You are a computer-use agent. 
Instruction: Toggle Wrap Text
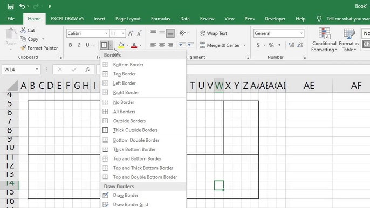214,33
